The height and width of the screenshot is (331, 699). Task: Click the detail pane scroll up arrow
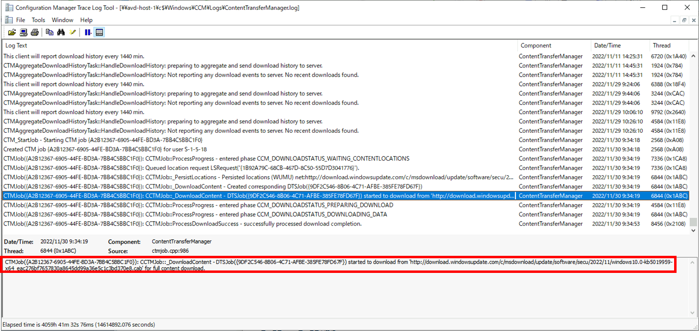(693, 262)
